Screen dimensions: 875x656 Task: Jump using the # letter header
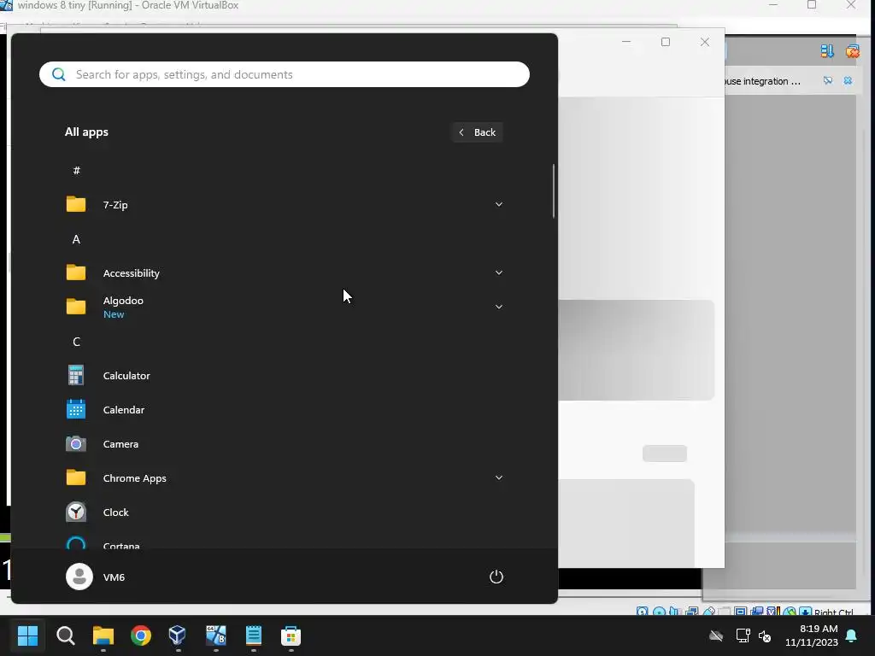tap(76, 170)
